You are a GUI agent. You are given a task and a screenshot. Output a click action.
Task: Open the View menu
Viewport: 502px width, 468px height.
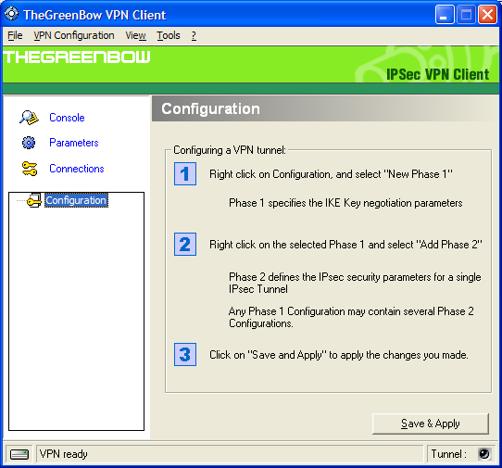pos(136,35)
